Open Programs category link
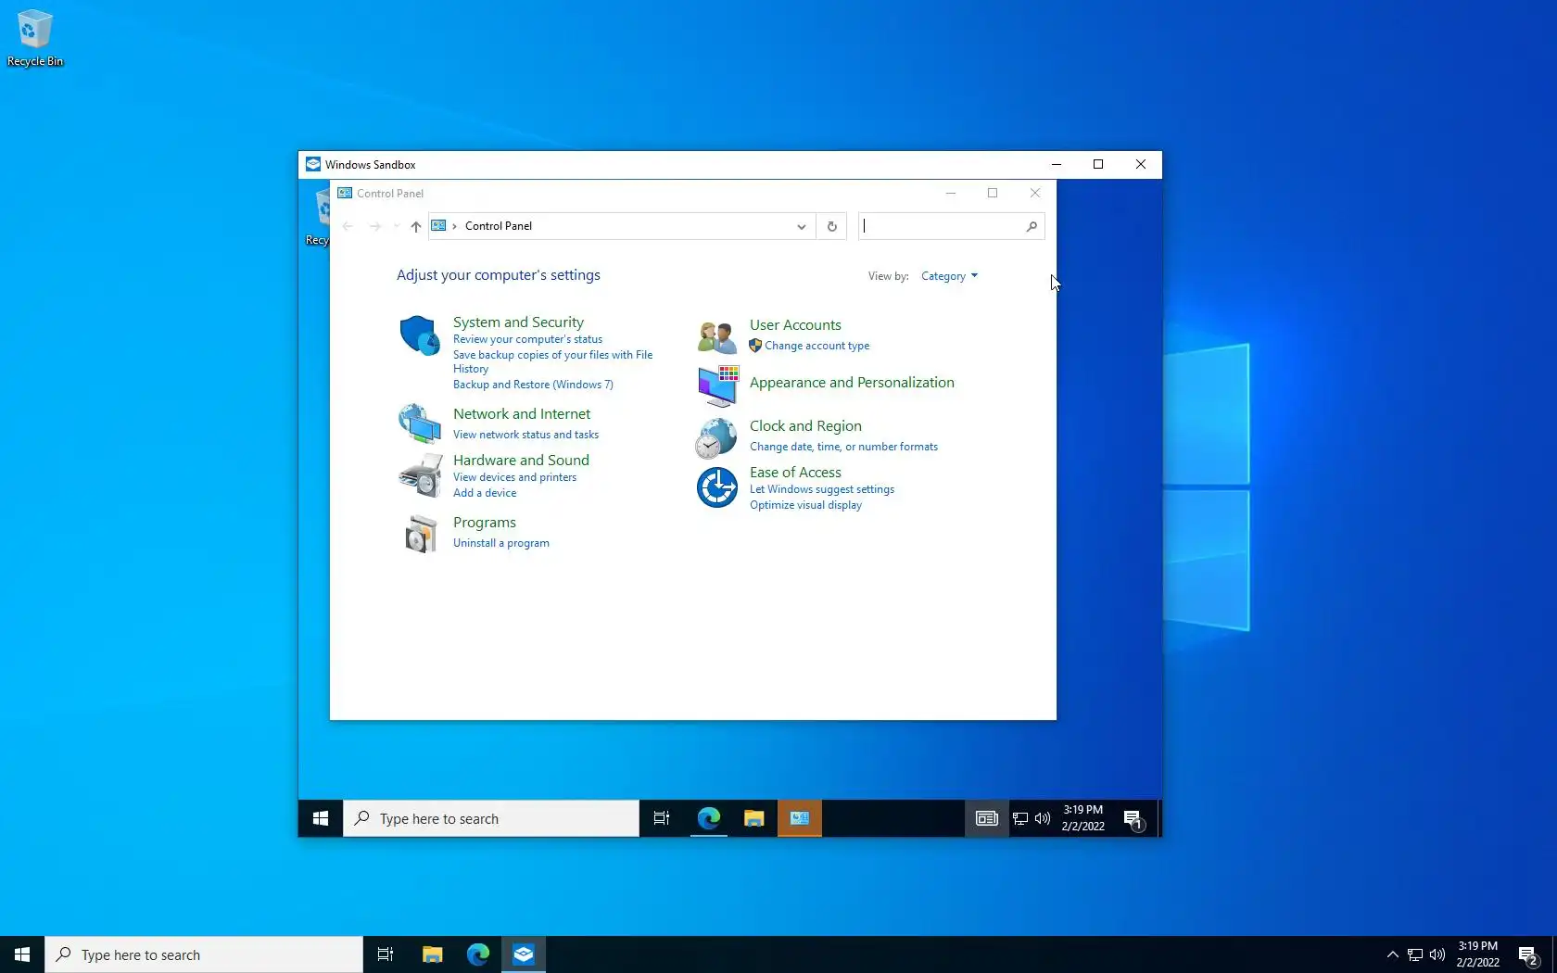Image resolution: width=1557 pixels, height=973 pixels. 485,523
